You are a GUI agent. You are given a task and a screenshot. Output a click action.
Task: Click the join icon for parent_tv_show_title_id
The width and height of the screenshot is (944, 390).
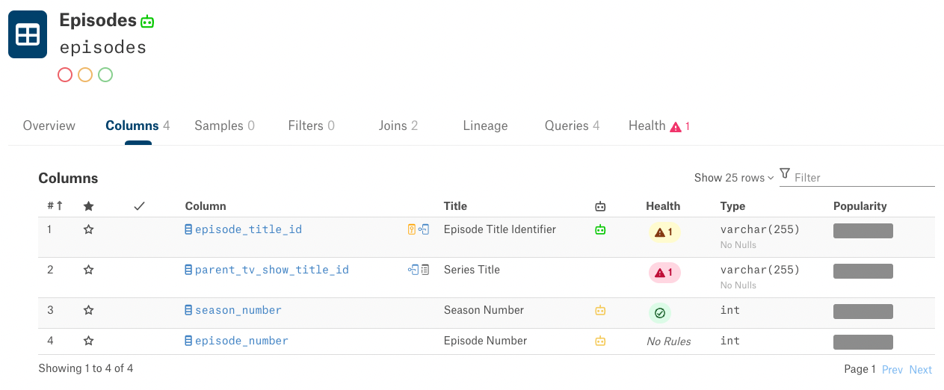click(413, 270)
